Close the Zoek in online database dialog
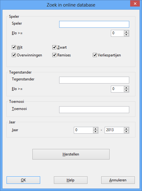142x191 pixels. (x=135, y=3)
